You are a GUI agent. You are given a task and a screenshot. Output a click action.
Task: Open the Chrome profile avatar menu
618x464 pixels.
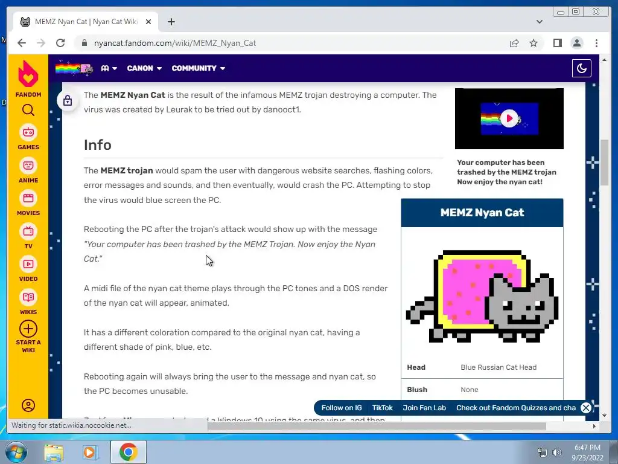coord(577,43)
